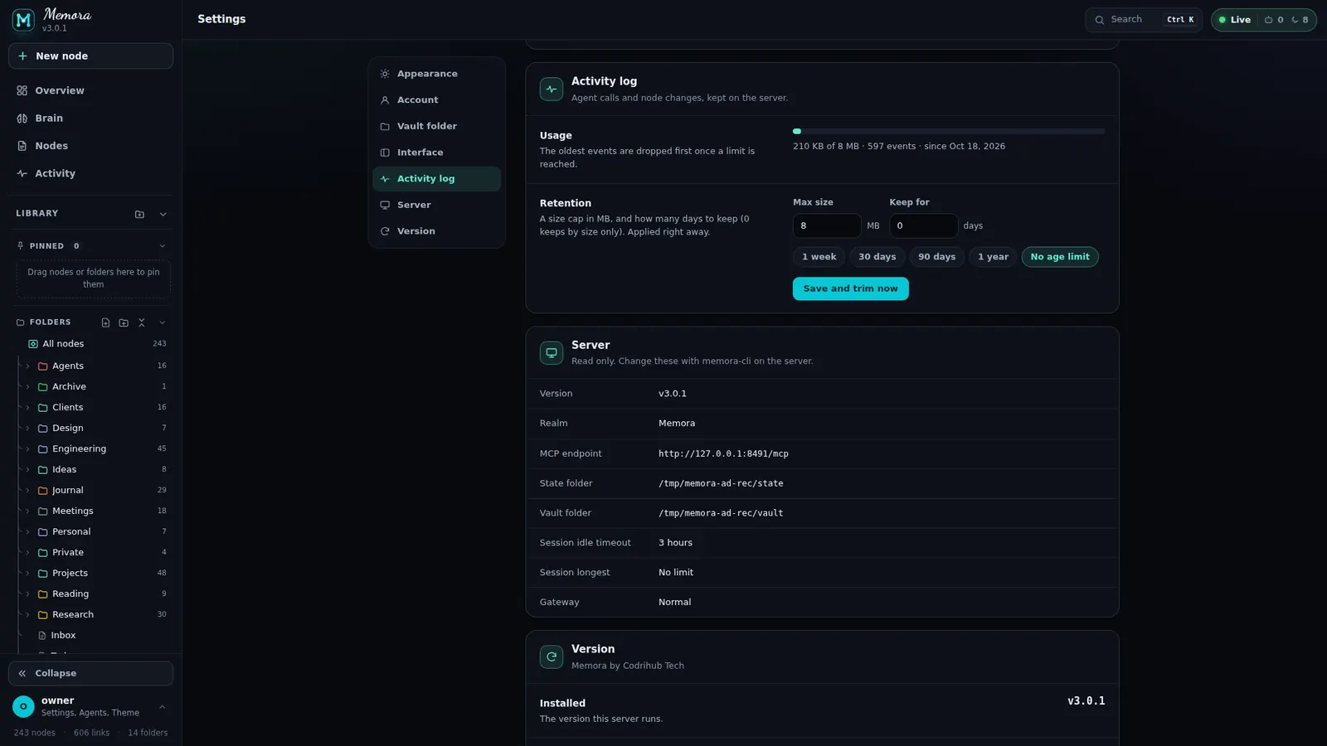Collapse the LIBRARY section chevron

163,214
